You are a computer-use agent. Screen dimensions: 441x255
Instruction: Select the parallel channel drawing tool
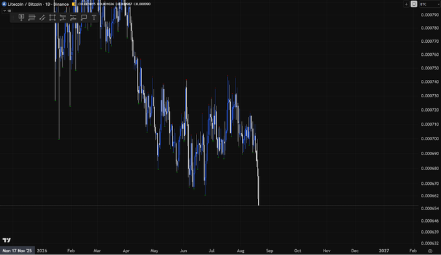[x=42, y=18]
